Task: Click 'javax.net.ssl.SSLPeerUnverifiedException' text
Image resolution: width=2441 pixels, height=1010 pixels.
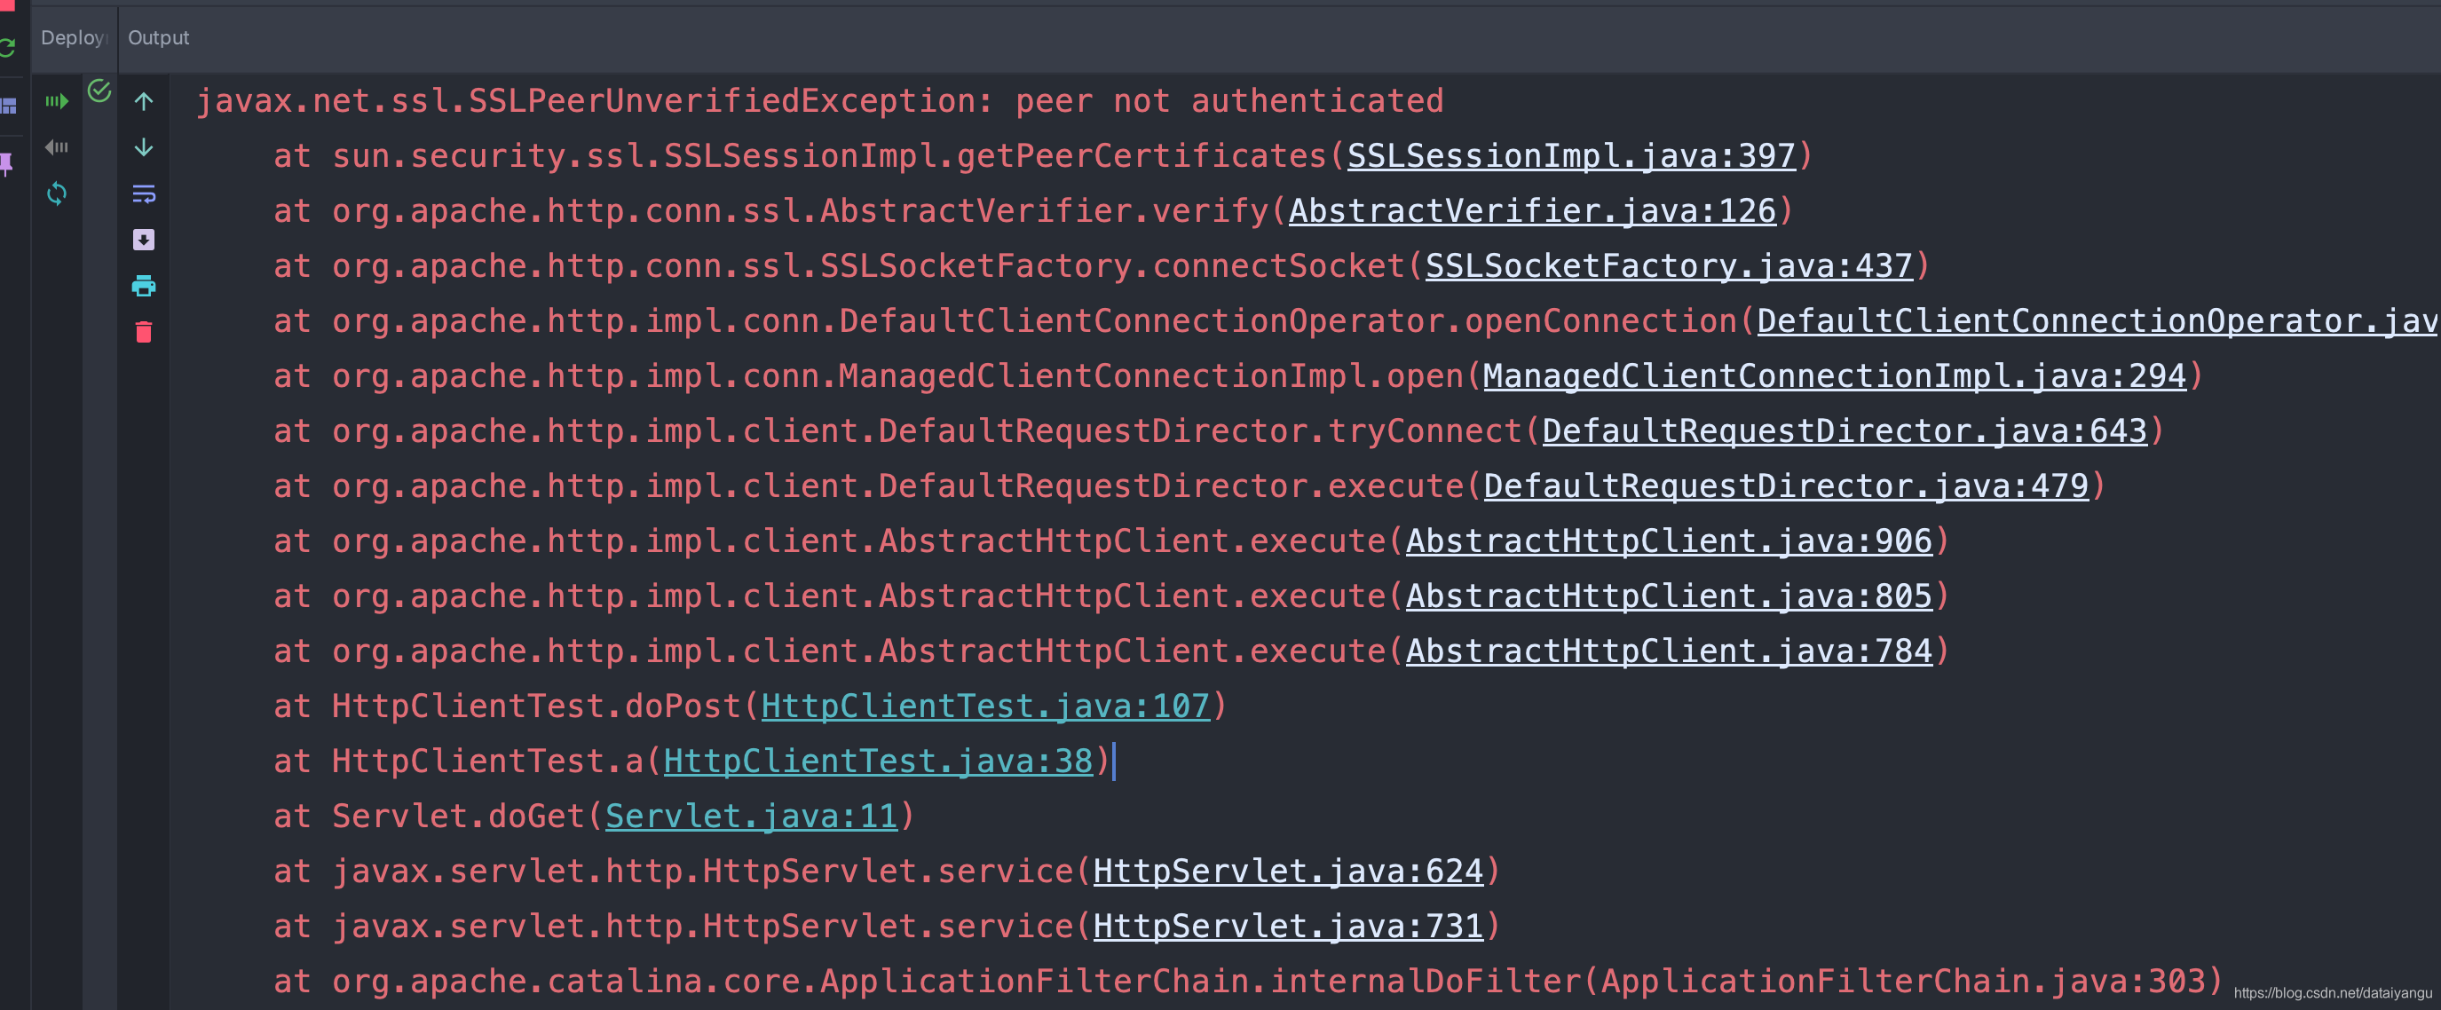Action: coord(586,100)
